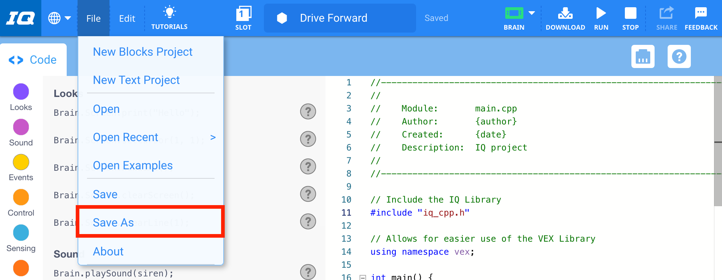Open help for Brain print Hello command
722x280 pixels.
tap(308, 111)
